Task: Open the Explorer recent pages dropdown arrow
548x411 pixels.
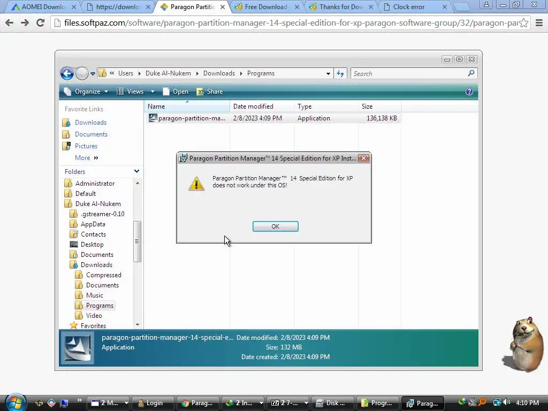Action: click(93, 74)
